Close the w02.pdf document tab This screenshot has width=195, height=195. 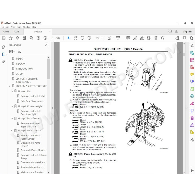(x=50, y=31)
